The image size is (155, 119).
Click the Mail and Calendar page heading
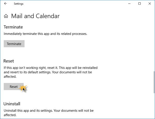tap(35, 16)
